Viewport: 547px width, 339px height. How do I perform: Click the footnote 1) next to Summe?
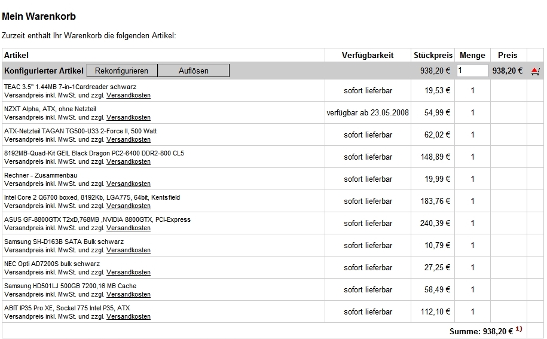pos(519,329)
